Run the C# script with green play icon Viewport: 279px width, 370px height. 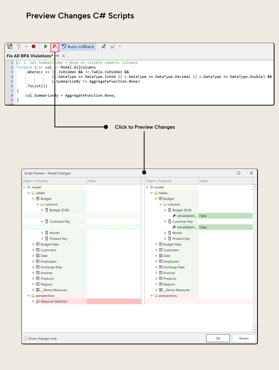pyautogui.click(x=46, y=47)
